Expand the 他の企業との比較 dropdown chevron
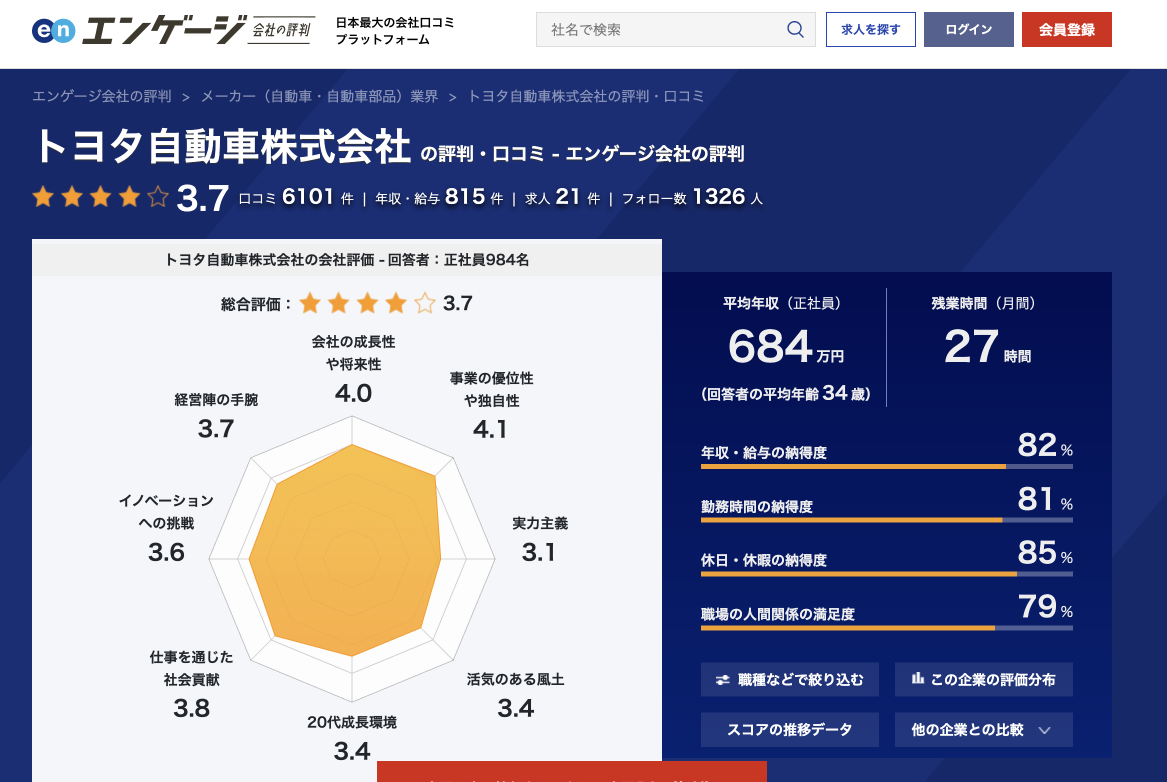Screen dimensions: 1167x782 pyautogui.click(x=1044, y=730)
